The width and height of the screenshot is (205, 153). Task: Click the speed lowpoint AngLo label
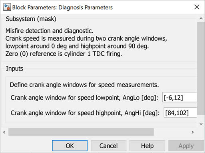(x=84, y=98)
